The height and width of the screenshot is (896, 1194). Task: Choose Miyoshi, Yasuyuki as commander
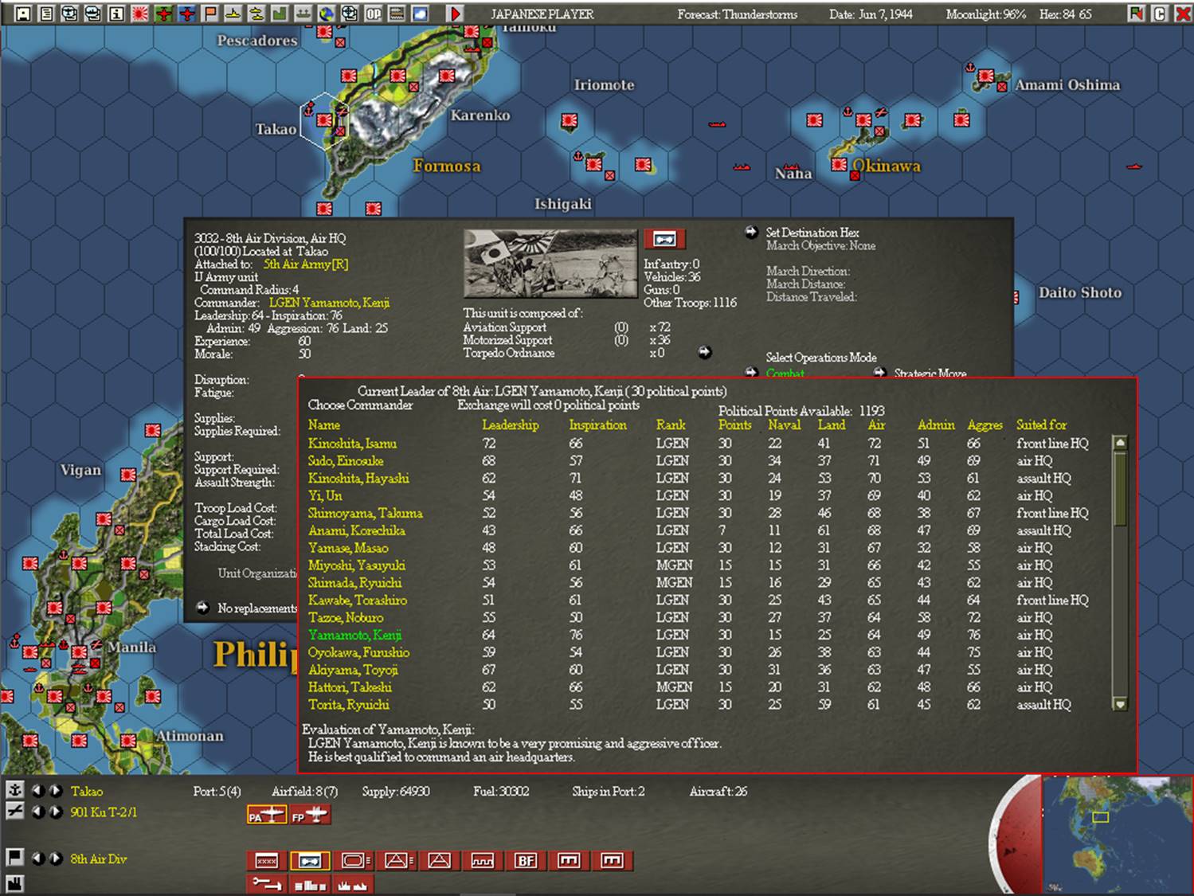[357, 565]
